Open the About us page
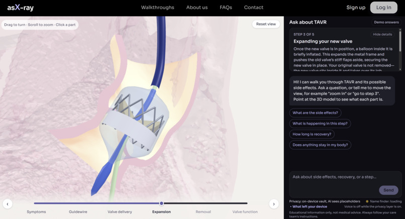The width and height of the screenshot is (405, 219). click(197, 8)
